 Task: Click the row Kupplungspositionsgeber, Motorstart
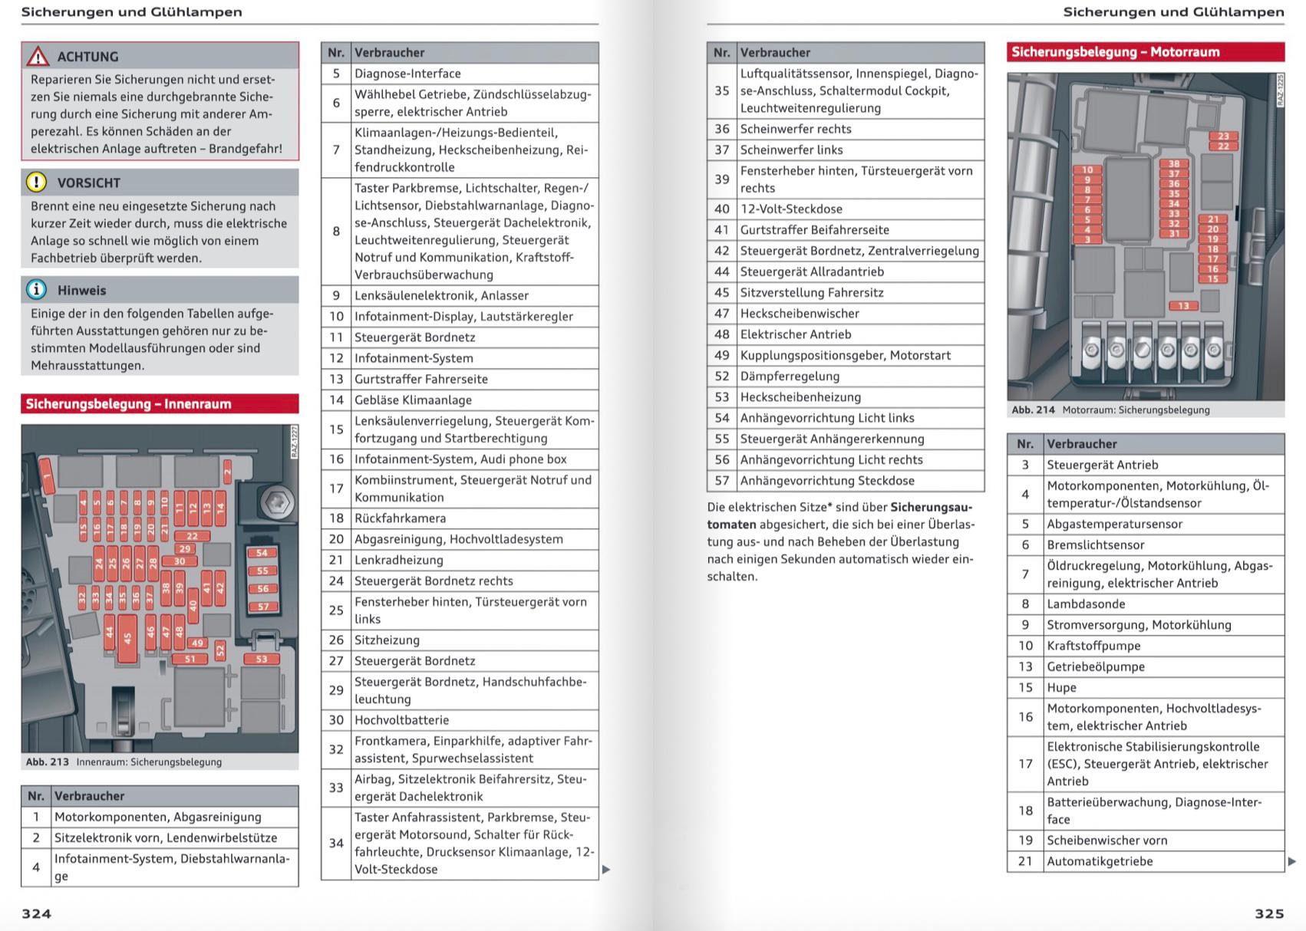[846, 355]
